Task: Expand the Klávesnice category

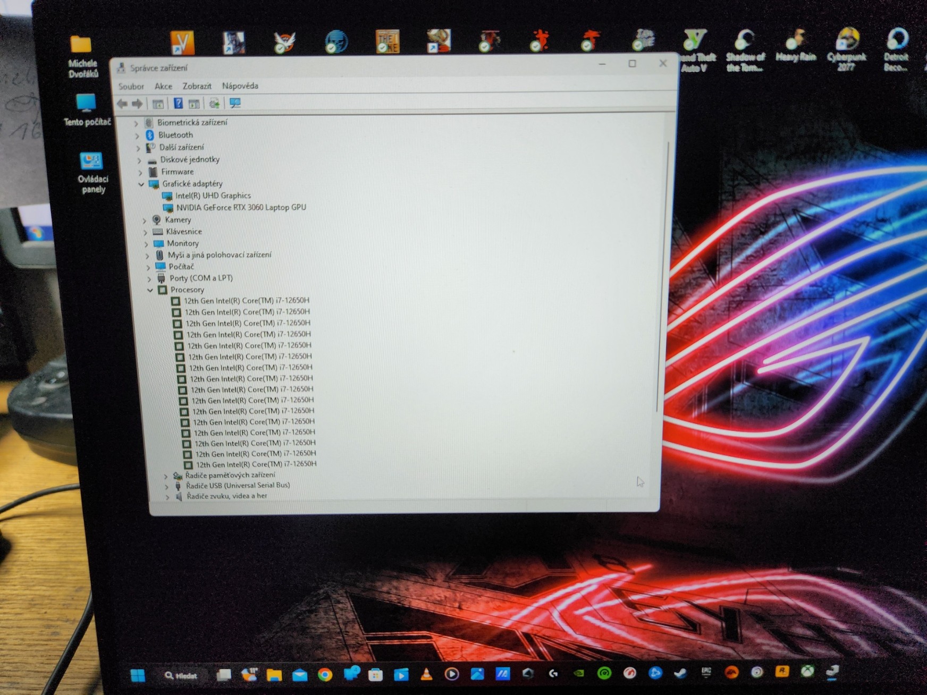Action: [145, 232]
